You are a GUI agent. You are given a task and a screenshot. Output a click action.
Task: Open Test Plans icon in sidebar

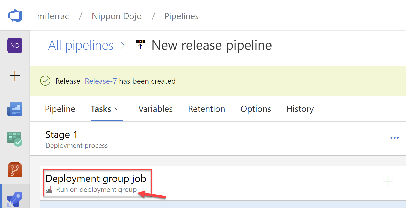15,139
